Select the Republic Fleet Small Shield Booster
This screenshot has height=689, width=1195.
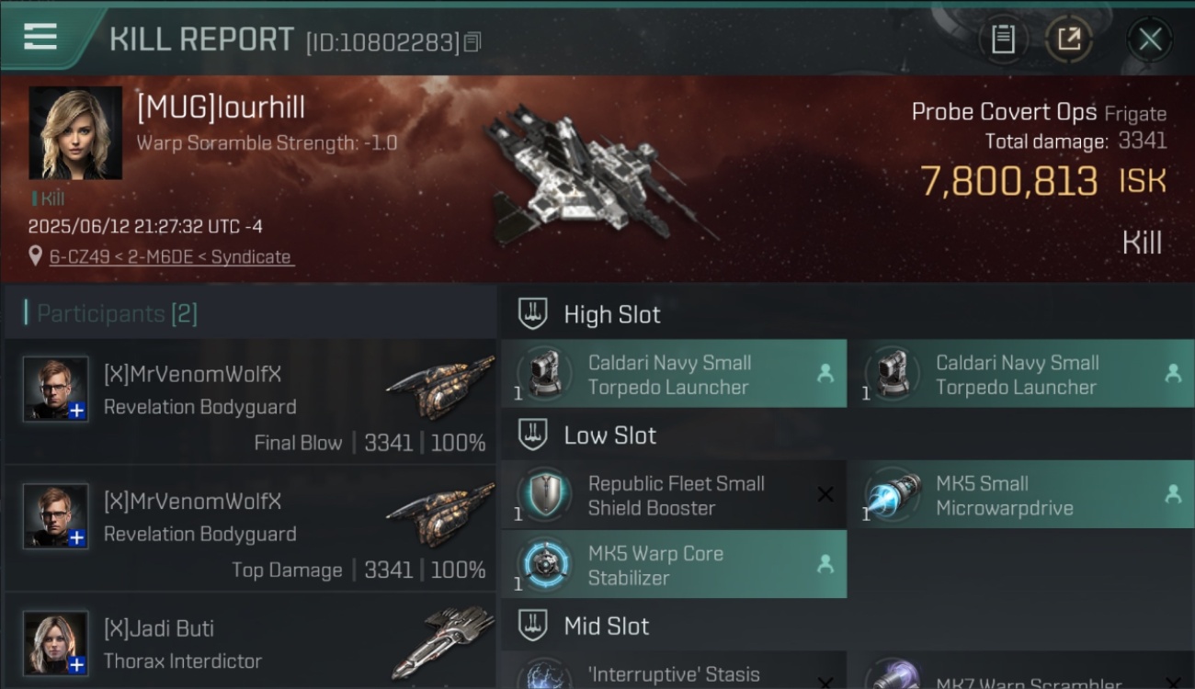click(x=674, y=495)
